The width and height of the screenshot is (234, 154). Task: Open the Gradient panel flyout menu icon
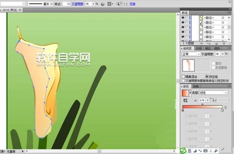click(x=229, y=86)
